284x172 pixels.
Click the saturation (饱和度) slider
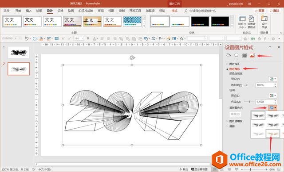pos(249,85)
